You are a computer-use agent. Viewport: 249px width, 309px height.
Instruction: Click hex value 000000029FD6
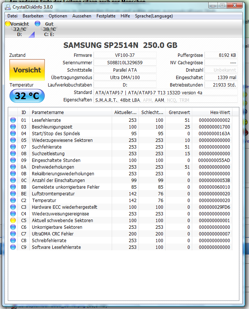coord(214,207)
